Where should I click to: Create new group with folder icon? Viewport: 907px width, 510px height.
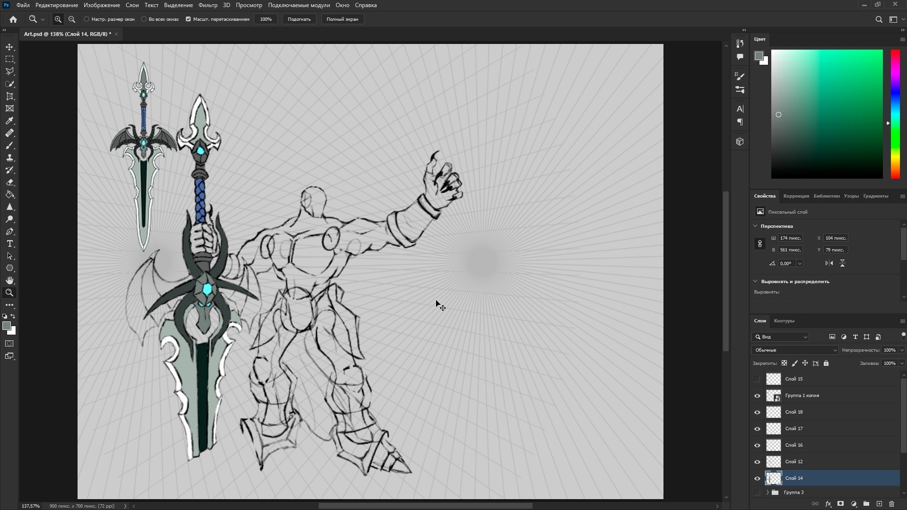click(866, 504)
